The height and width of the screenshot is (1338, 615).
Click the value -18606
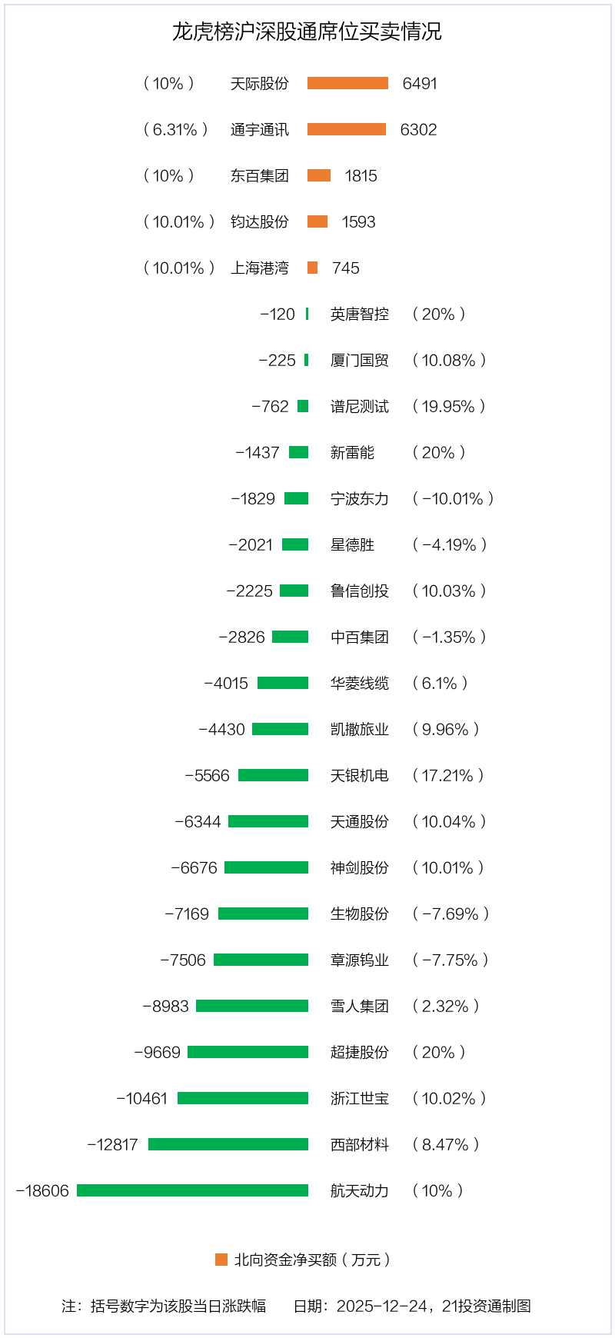(x=42, y=1190)
